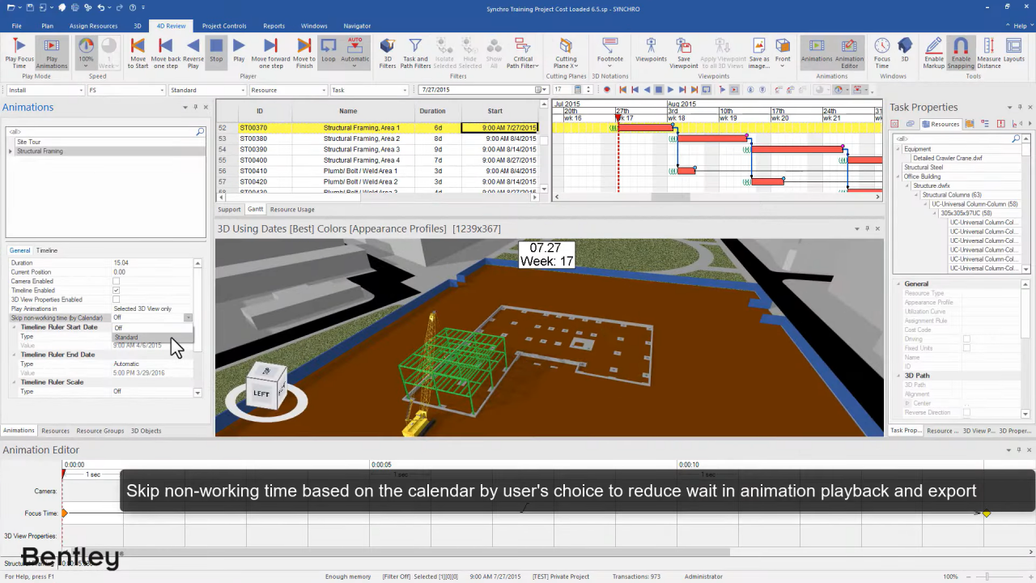This screenshot has height=583, width=1036.
Task: Open the Resource Usage tab
Action: click(292, 210)
